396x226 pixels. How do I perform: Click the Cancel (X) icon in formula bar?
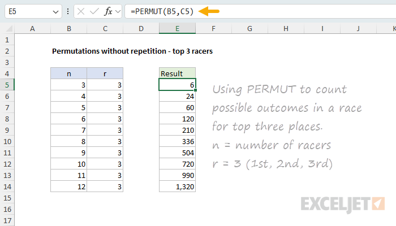81,11
